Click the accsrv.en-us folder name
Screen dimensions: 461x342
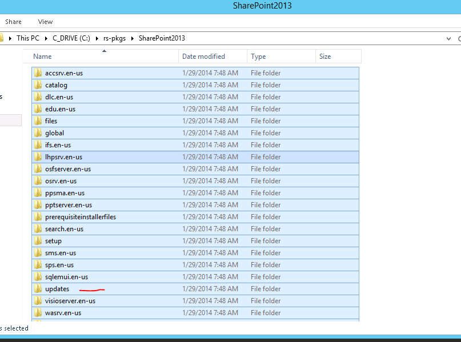[64, 73]
